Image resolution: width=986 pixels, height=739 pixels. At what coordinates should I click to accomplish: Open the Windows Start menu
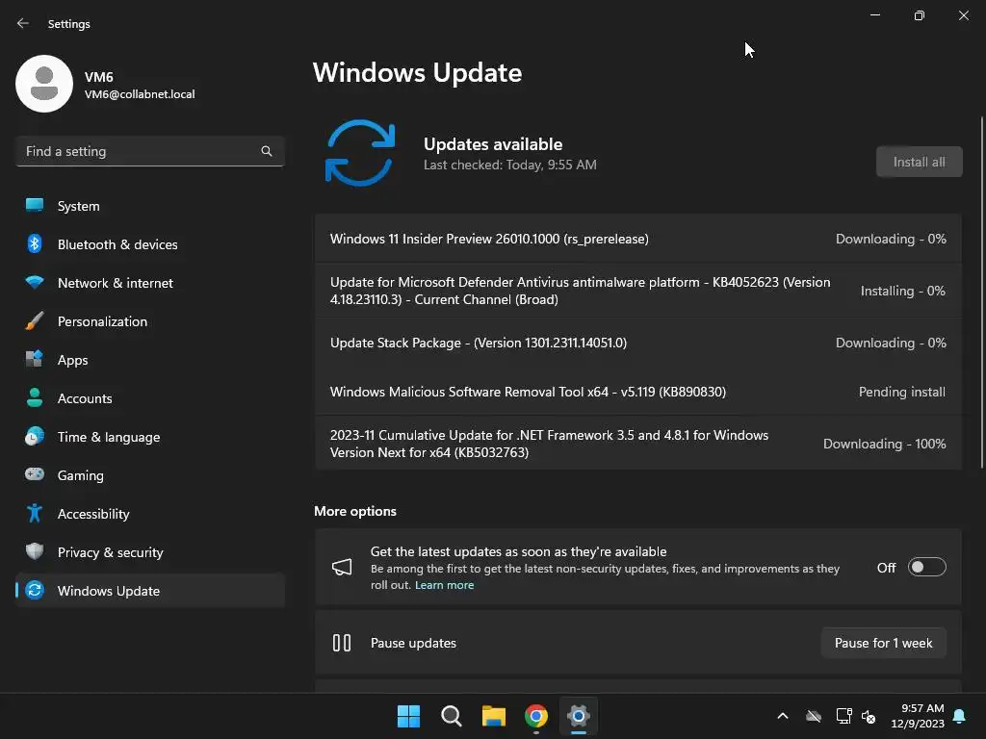pos(408,716)
